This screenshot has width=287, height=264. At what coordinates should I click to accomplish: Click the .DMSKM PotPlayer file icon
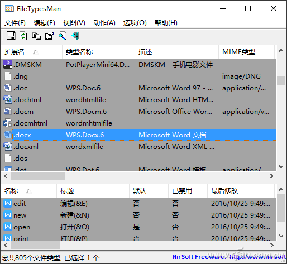click(x=8, y=64)
